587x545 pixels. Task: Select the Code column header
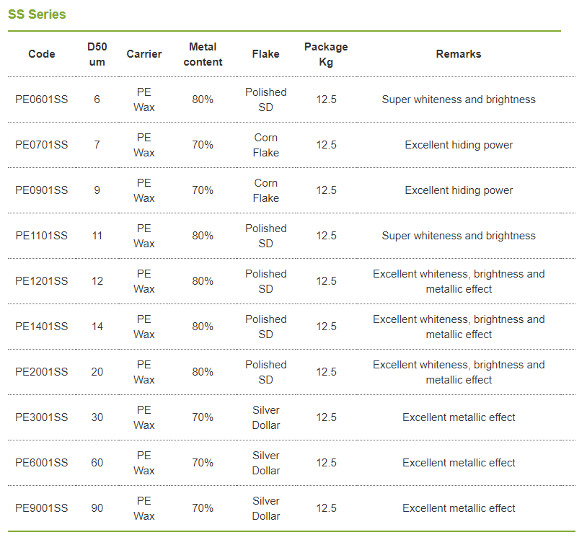point(42,54)
